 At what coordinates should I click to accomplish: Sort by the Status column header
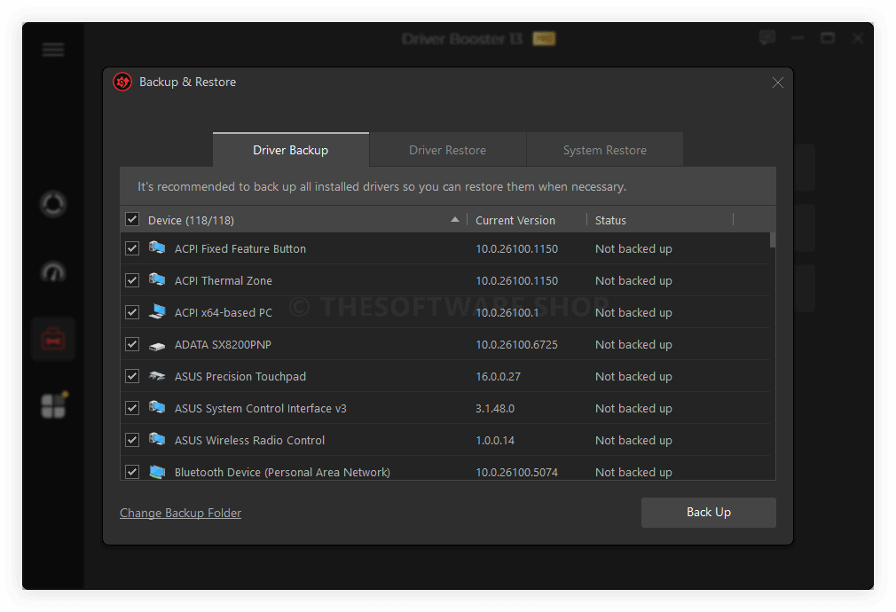(x=610, y=220)
